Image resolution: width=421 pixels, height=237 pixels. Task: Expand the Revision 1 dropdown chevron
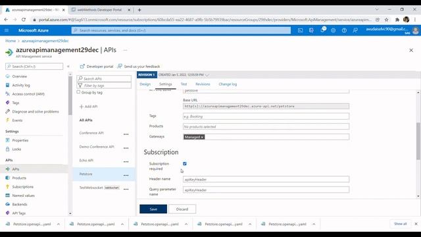click(x=207, y=75)
